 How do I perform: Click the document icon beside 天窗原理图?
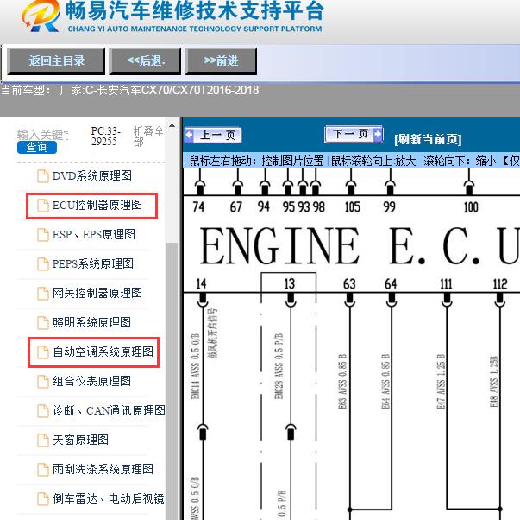point(43,440)
